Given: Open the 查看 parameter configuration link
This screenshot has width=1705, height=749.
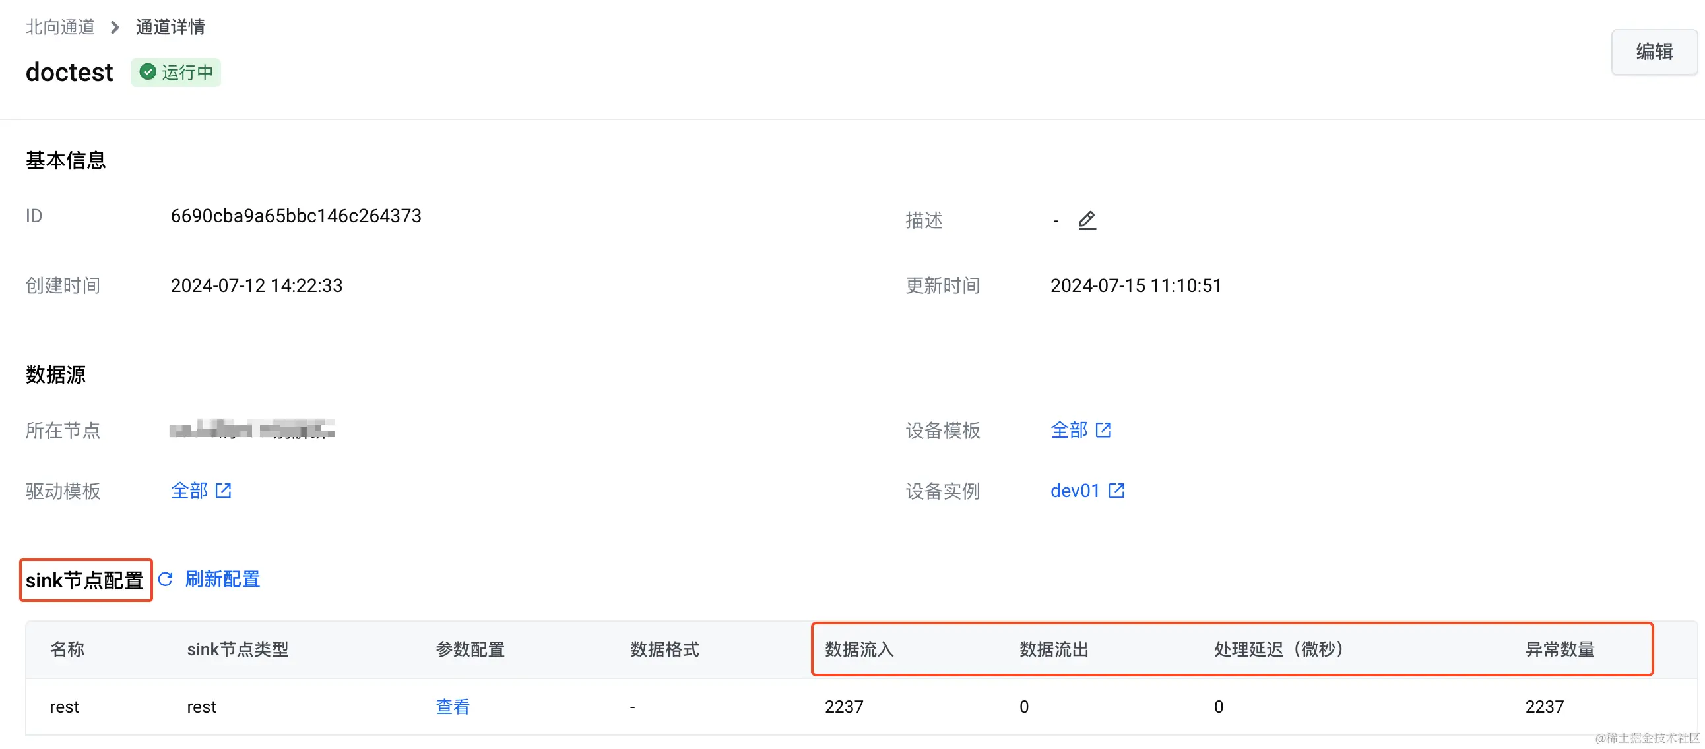Looking at the screenshot, I should click(453, 706).
